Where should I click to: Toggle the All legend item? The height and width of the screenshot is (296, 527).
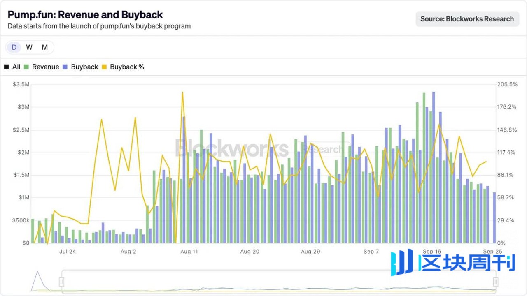12,67
